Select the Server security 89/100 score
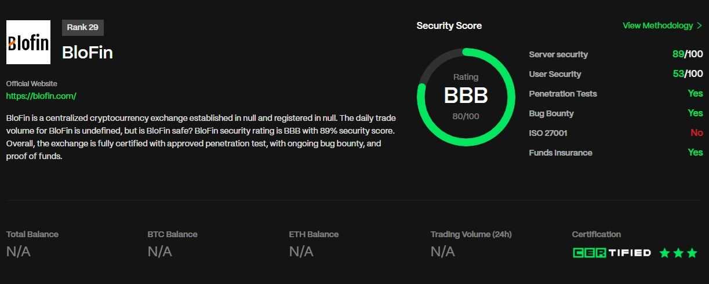The width and height of the screenshot is (709, 284). (x=688, y=54)
